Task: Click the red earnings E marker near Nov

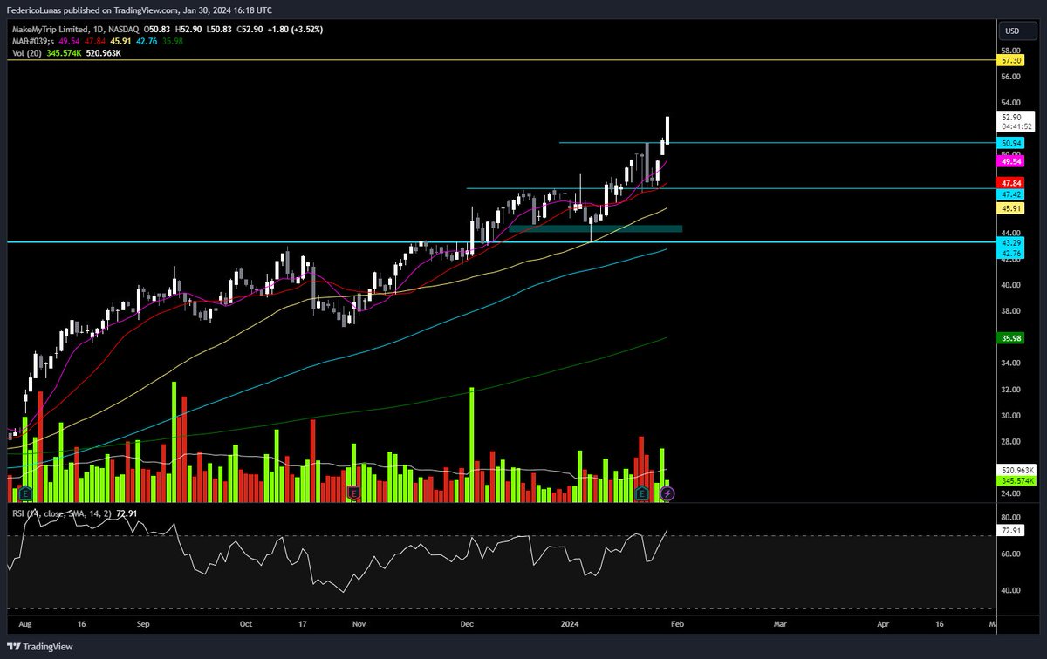Action: tap(353, 493)
